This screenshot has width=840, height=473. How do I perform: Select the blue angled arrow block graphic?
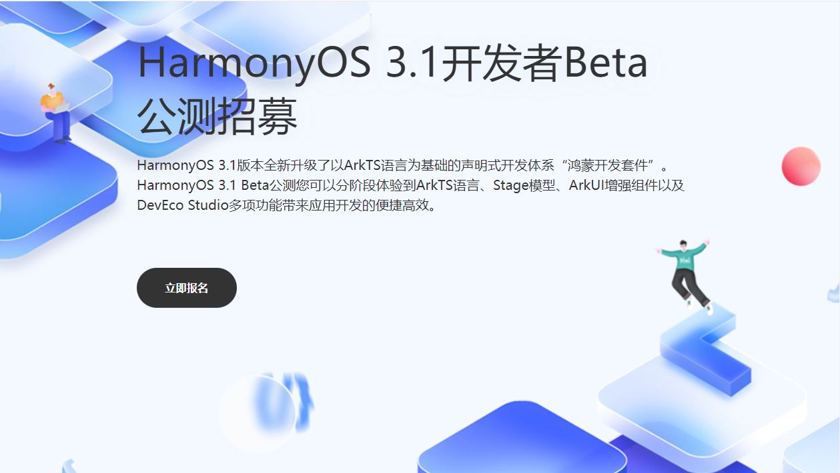[707, 351]
